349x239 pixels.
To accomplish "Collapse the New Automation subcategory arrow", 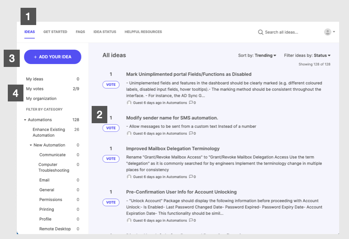I will (31, 145).
